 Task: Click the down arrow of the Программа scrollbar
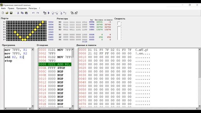coord(33,106)
